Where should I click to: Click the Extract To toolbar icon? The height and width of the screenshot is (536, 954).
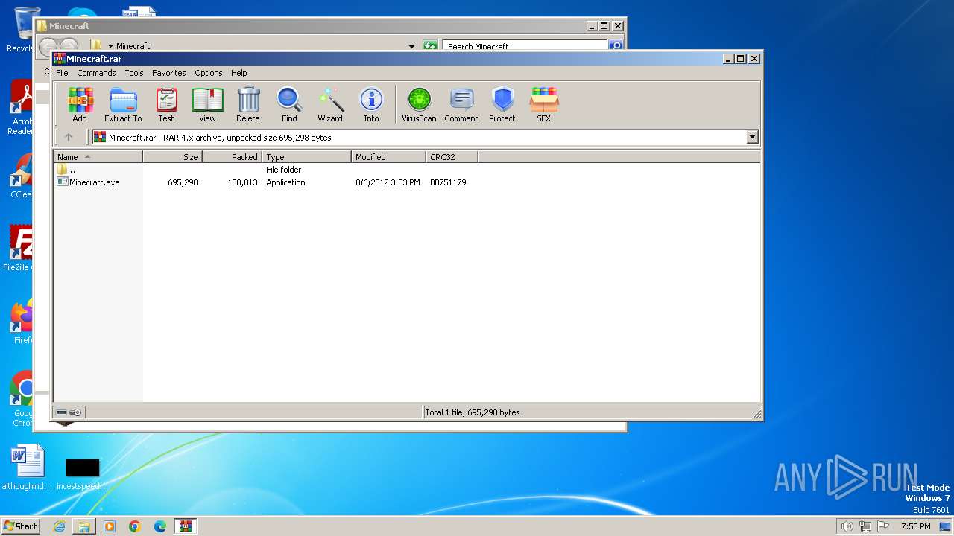(x=123, y=105)
